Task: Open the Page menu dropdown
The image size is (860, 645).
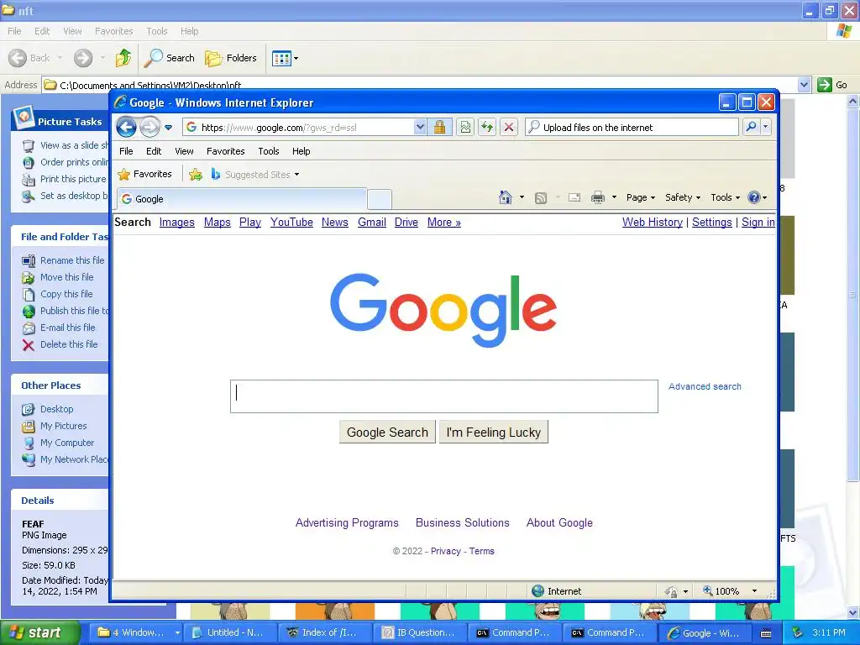Action: pyautogui.click(x=641, y=197)
